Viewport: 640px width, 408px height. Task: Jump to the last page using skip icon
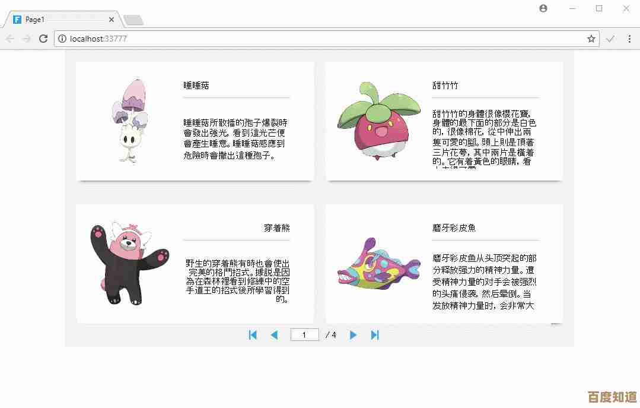375,335
